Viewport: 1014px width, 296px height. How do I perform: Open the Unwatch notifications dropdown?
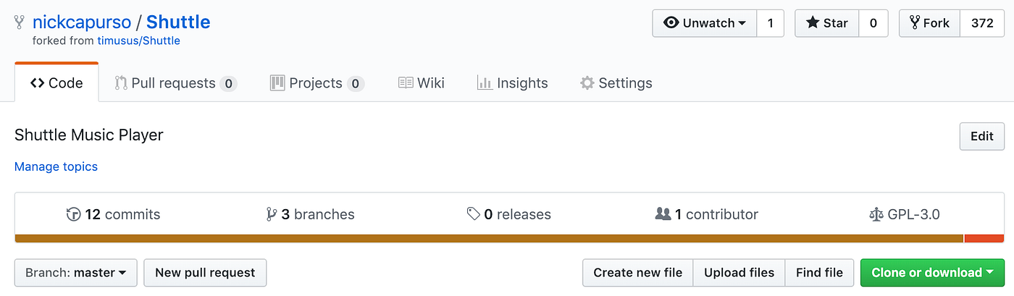(x=705, y=23)
